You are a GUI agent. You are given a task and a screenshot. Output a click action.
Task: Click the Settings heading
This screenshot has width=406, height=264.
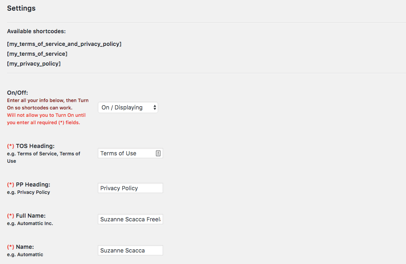pos(21,8)
